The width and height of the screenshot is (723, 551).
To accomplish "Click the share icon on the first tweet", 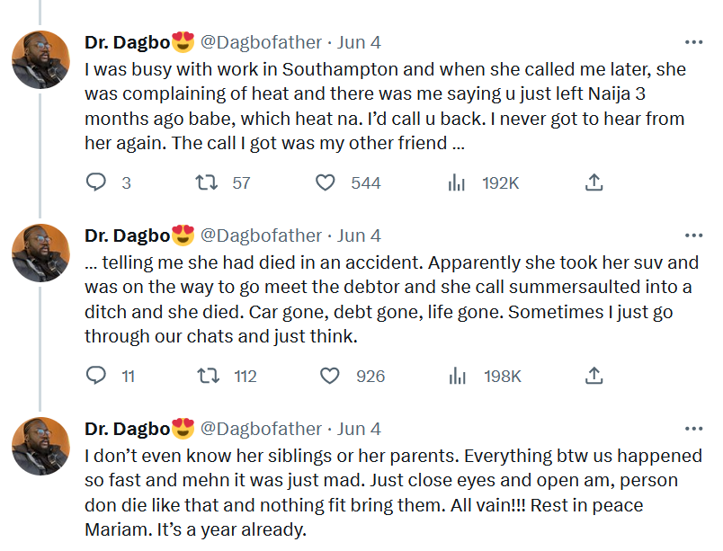I will (594, 182).
